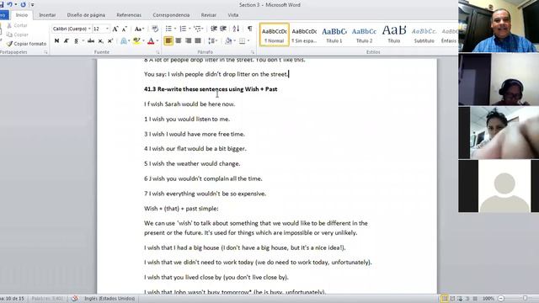539x303 pixels.
Task: Apply the red font color
Action: pyautogui.click(x=151, y=41)
